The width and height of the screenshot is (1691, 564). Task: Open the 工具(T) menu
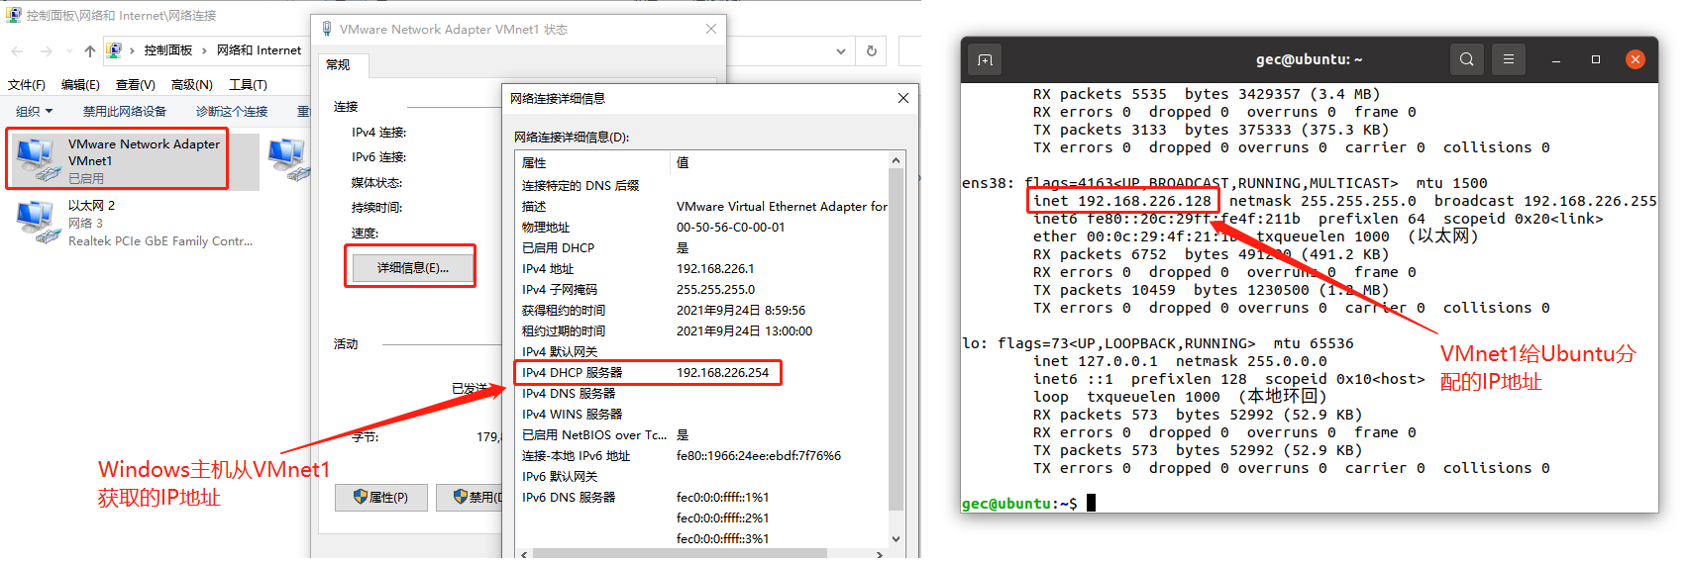coord(248,85)
